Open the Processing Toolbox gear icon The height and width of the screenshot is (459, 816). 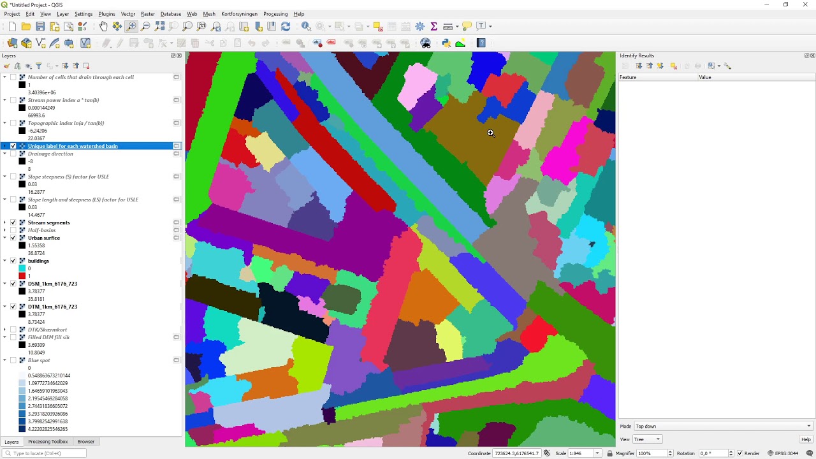[420, 26]
